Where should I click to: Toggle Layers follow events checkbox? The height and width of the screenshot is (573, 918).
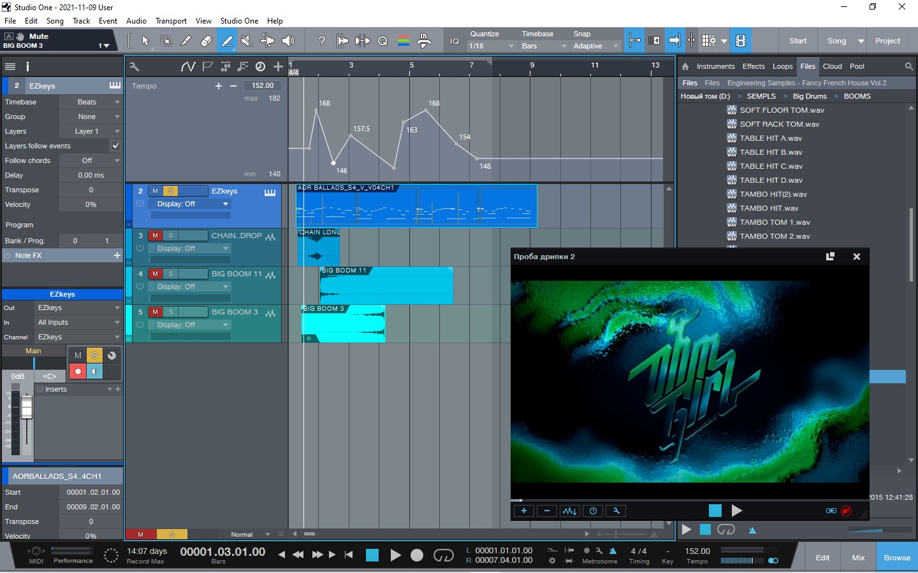115,146
